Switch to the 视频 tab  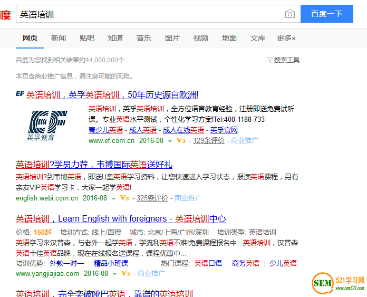click(x=201, y=38)
